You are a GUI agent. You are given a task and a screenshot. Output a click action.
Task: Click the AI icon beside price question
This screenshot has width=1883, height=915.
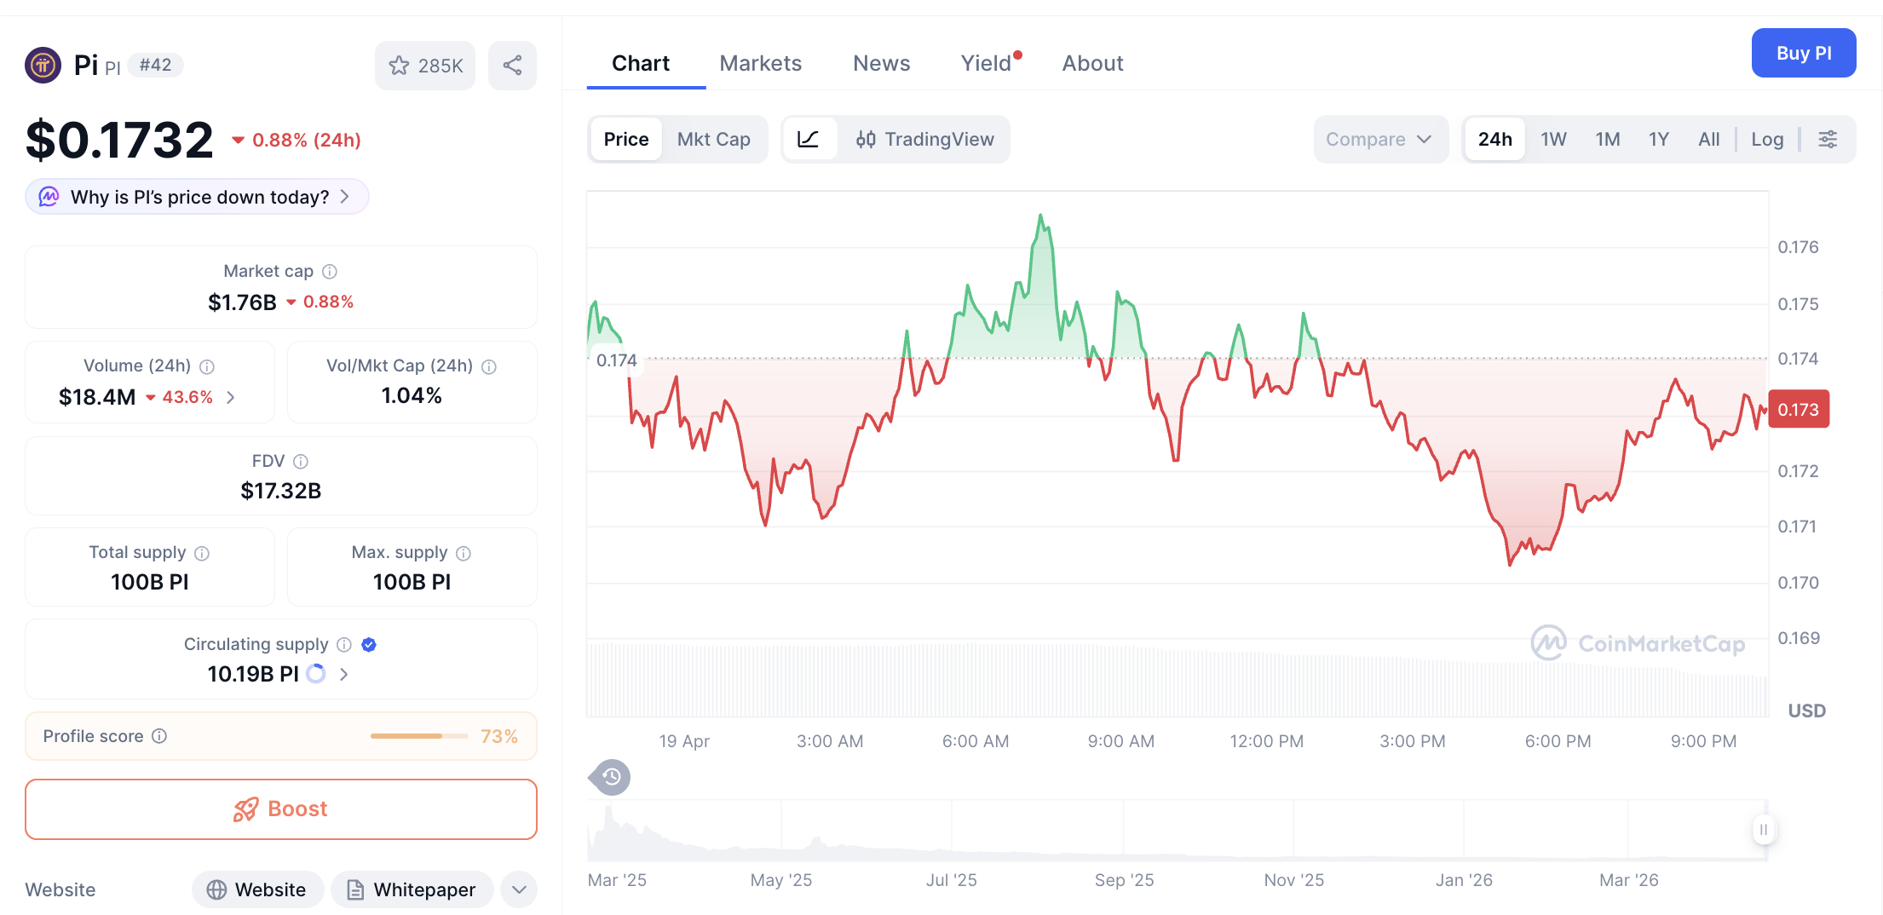[x=49, y=197]
